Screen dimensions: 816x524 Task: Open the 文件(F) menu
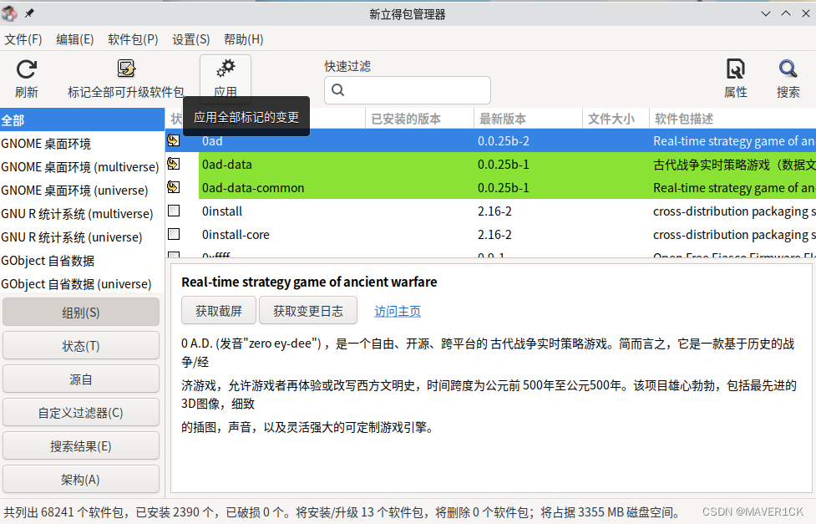tap(23, 39)
